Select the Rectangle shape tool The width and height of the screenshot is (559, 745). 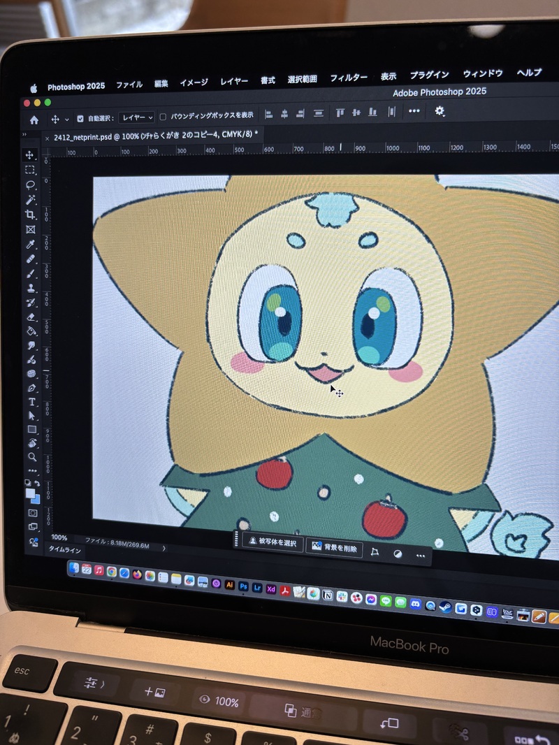click(32, 430)
